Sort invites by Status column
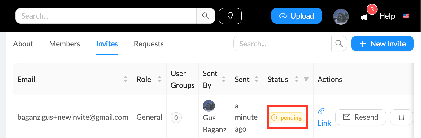Screen dimensions: 421x138 click(297, 80)
